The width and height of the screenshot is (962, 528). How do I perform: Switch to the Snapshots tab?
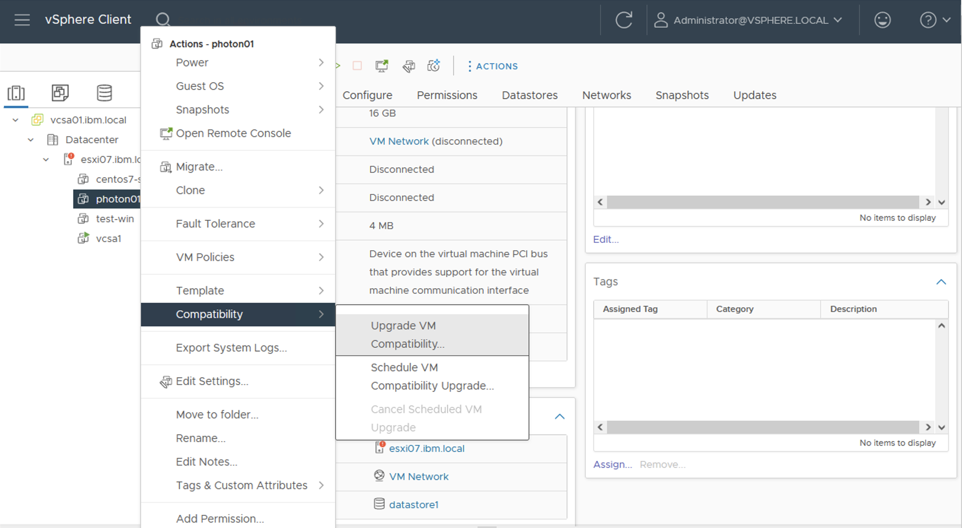[x=682, y=95]
